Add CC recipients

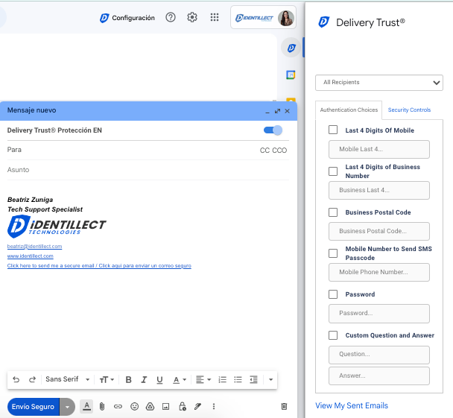click(x=264, y=151)
